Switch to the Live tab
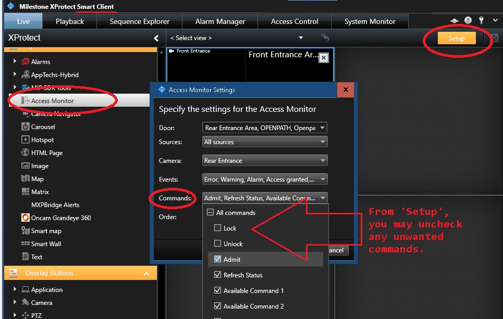Image resolution: width=503 pixels, height=319 pixels. (23, 21)
